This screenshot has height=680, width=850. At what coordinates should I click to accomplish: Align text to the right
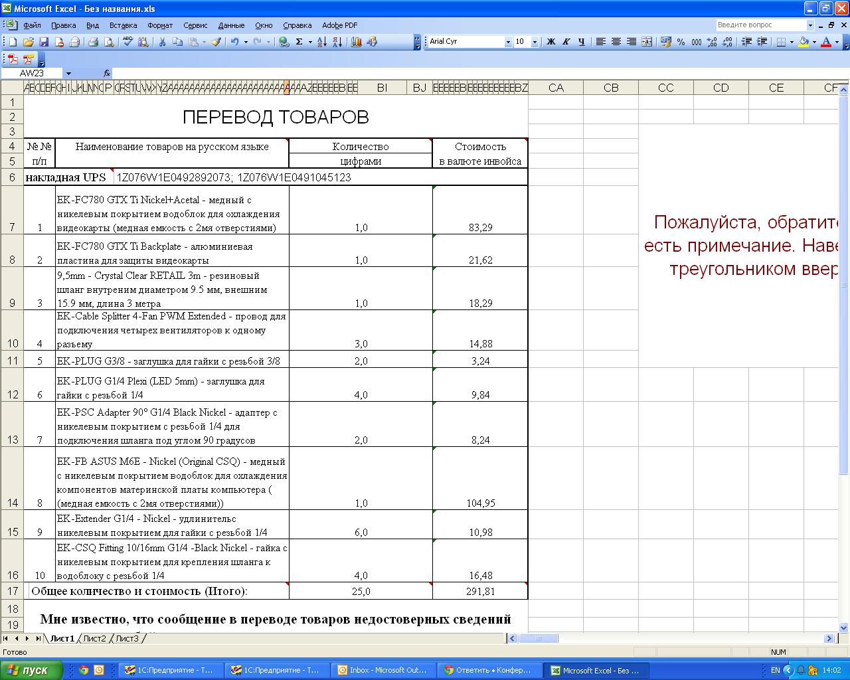631,42
